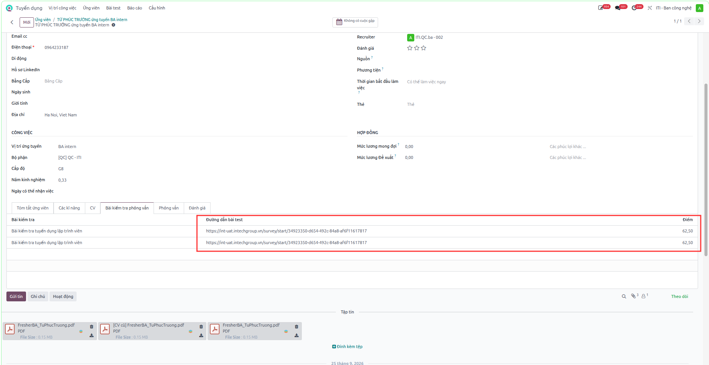709x365 pixels.
Task: Open the Vị trí ứng tuyển BA intern field
Action: [67, 147]
